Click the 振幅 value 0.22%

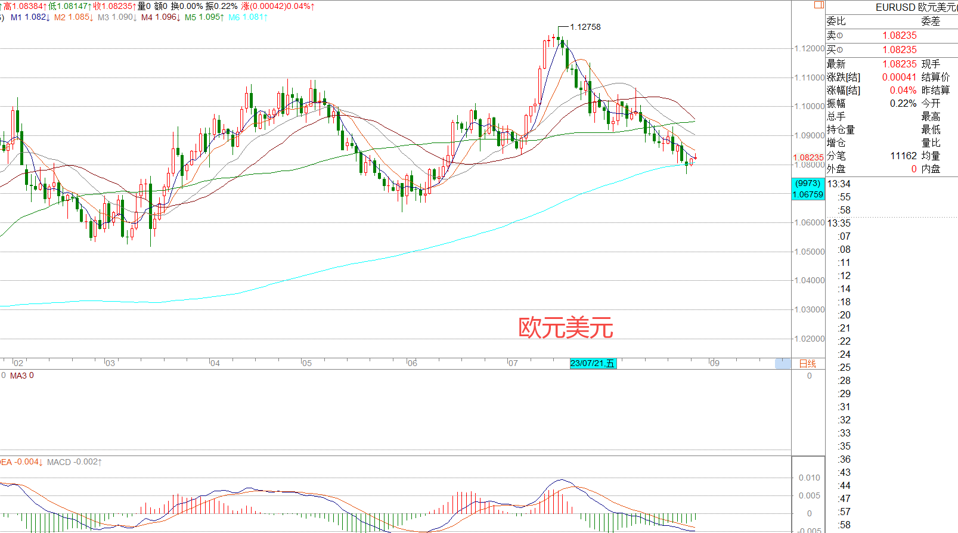903,103
